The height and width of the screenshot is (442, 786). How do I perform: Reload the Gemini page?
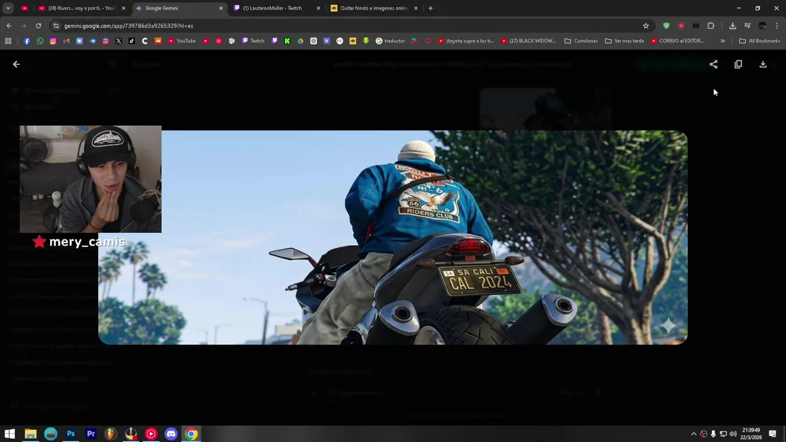point(38,26)
